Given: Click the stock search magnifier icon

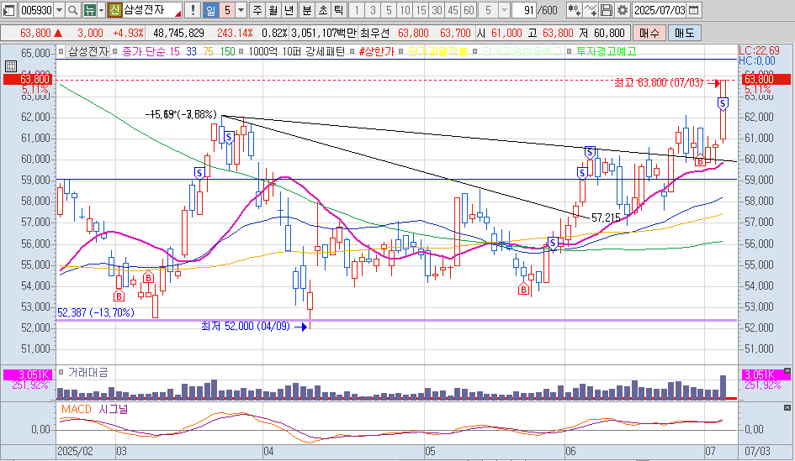Looking at the screenshot, I should coord(73,9).
